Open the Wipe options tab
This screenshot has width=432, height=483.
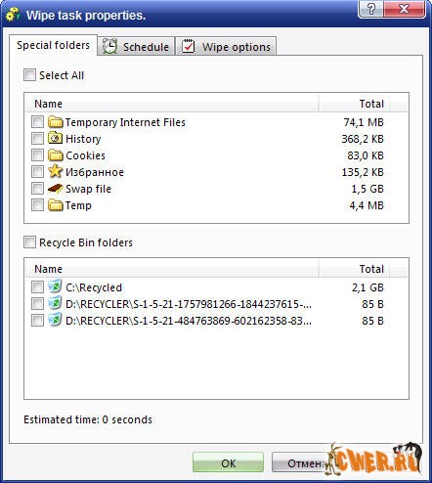226,46
